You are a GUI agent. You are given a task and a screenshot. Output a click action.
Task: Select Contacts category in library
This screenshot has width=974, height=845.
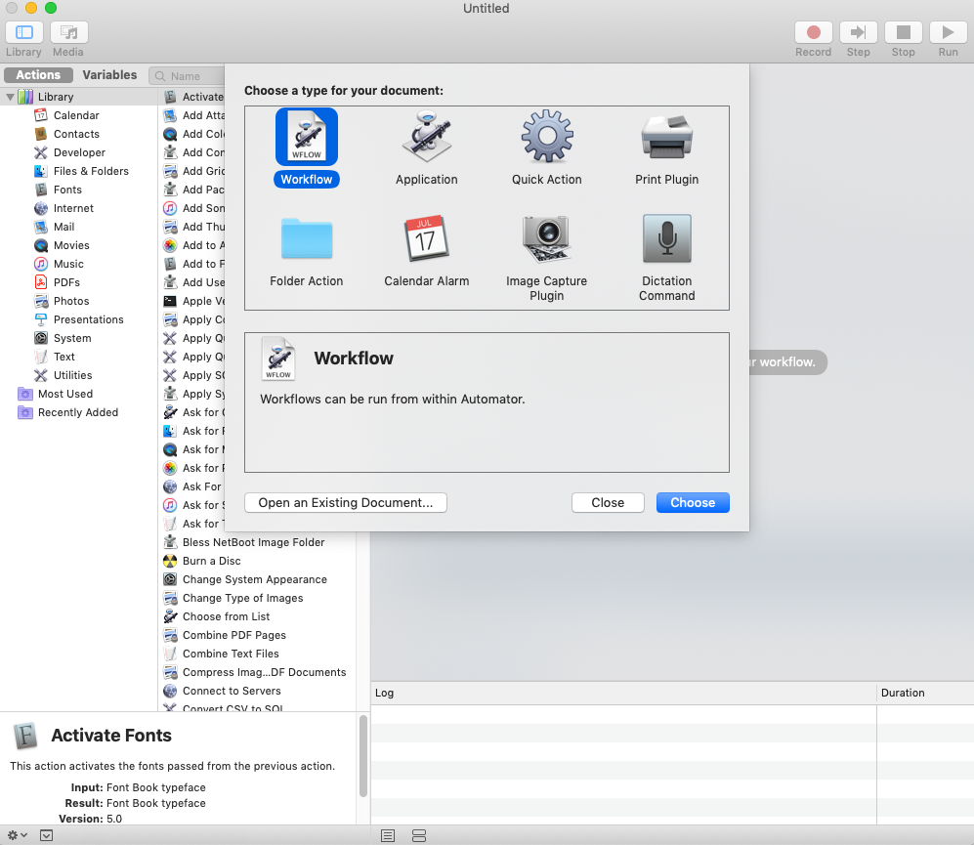(x=76, y=134)
